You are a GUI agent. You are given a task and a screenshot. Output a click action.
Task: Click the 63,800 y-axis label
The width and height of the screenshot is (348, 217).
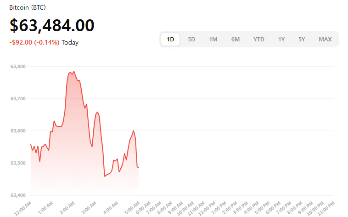(18, 66)
